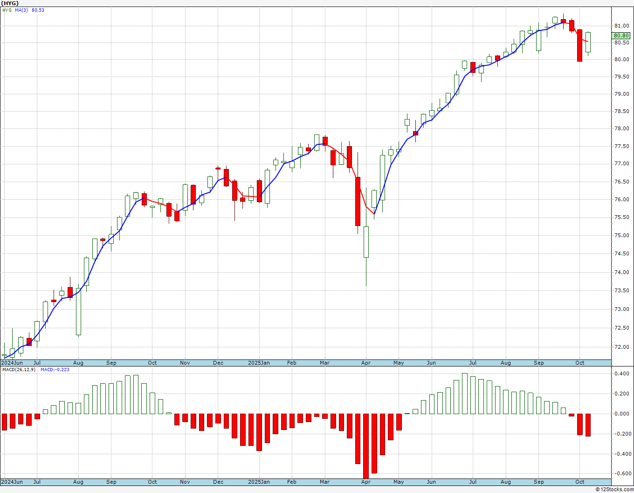Select 2025Jan on the MACD panel date axis
The image size is (634, 493).
[259, 482]
